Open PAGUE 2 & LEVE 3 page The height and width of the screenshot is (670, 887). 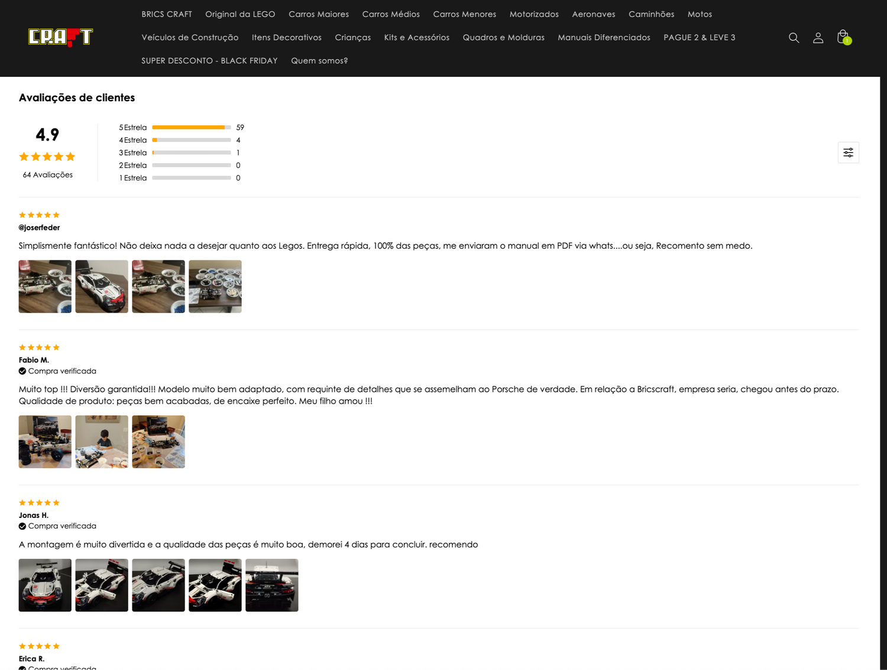pyautogui.click(x=699, y=37)
